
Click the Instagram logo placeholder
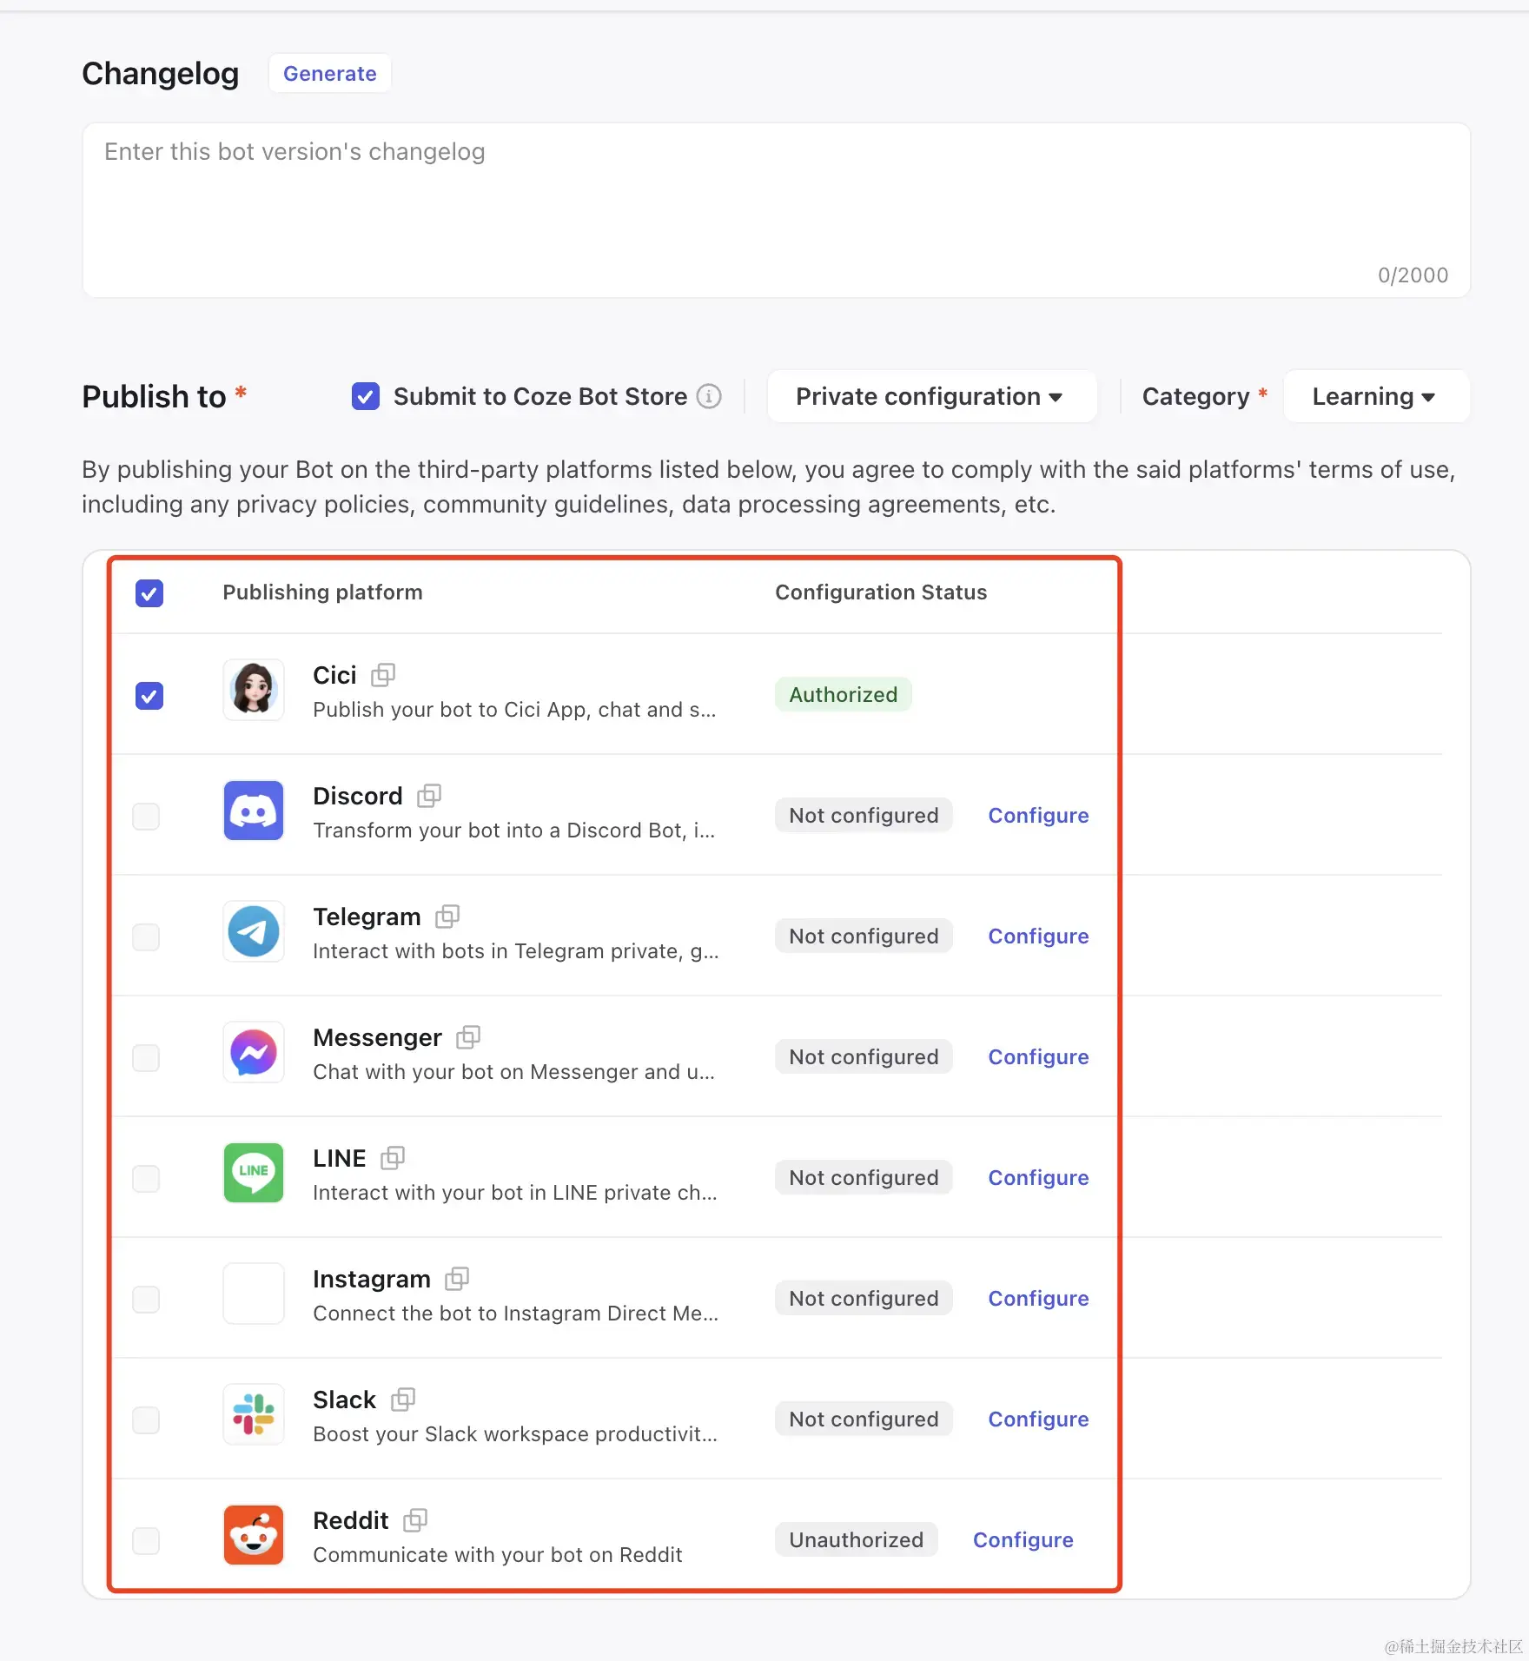(254, 1294)
